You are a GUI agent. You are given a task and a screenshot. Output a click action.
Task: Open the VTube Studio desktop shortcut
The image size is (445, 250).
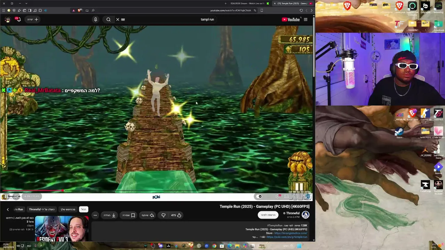click(438, 132)
